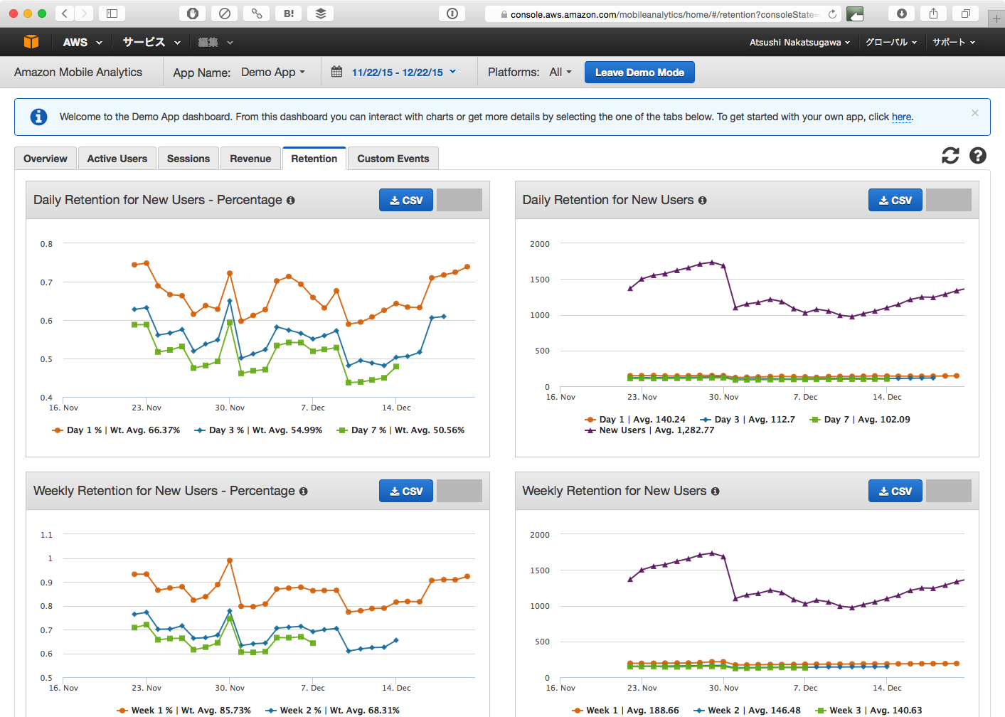This screenshot has width=1005, height=717.
Task: Click the AWS orange cube logo
Action: click(31, 42)
